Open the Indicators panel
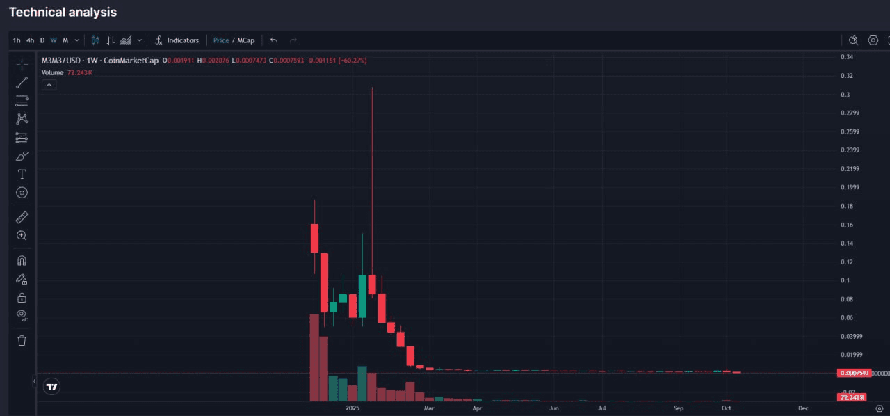 click(x=177, y=40)
